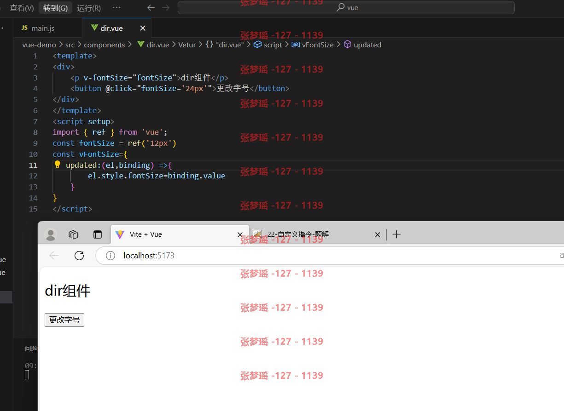
Task: Click the updated breadcrumb segment
Action: coord(367,45)
